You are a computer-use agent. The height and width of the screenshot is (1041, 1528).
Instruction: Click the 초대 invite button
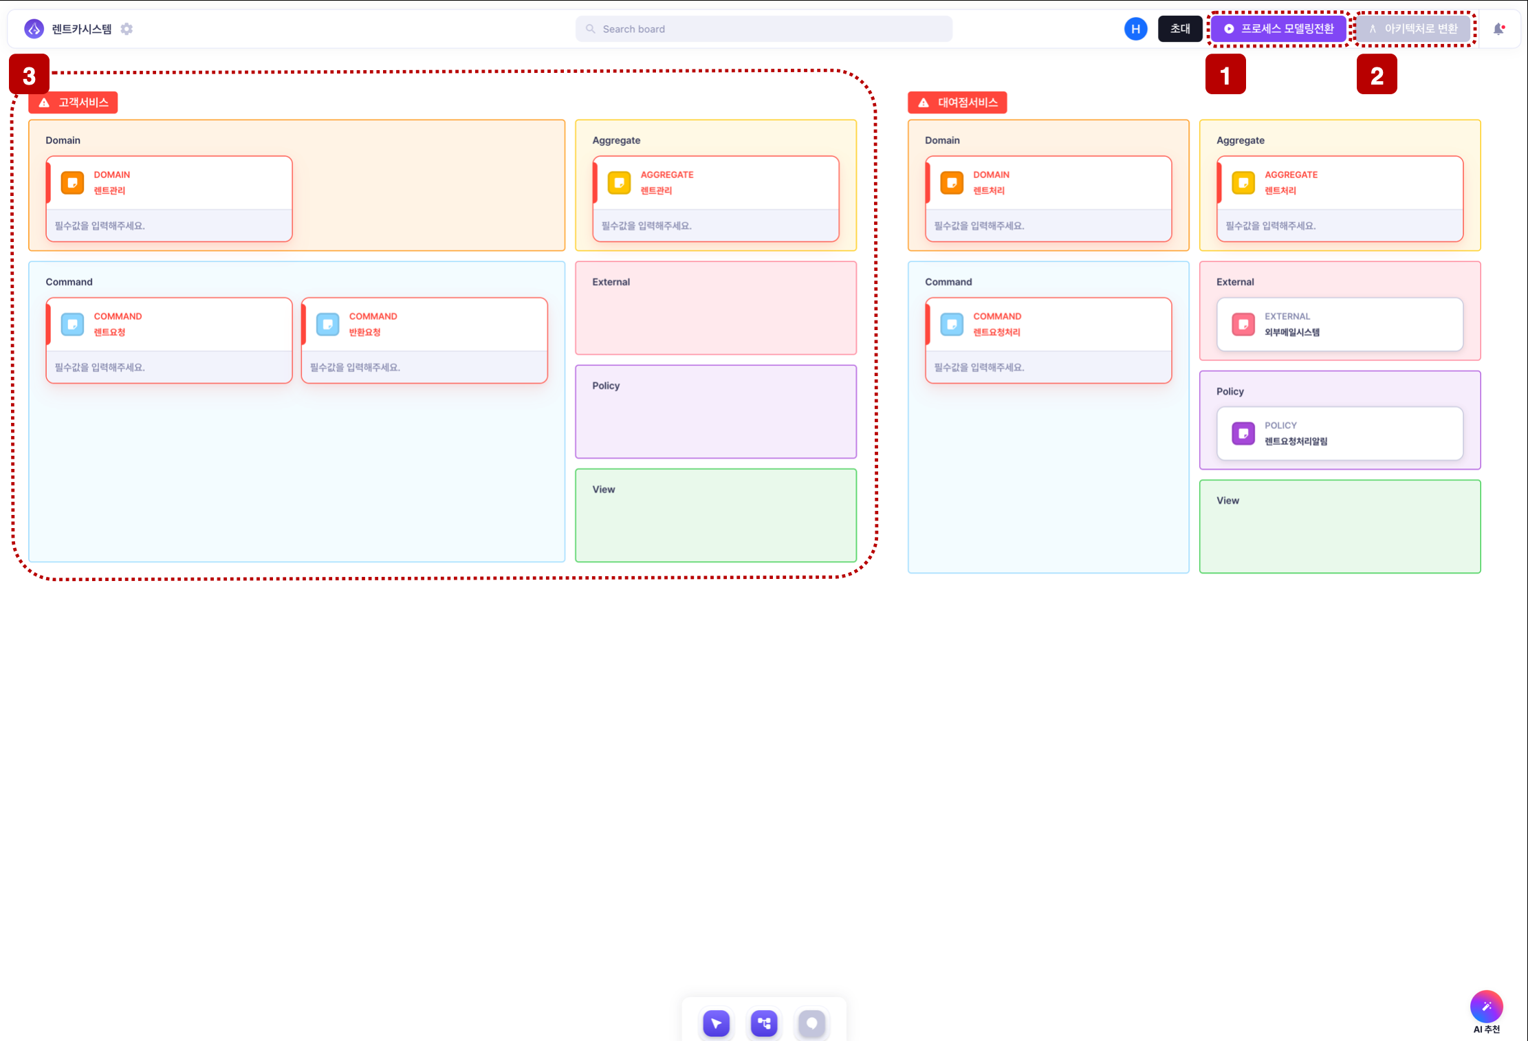(x=1180, y=29)
